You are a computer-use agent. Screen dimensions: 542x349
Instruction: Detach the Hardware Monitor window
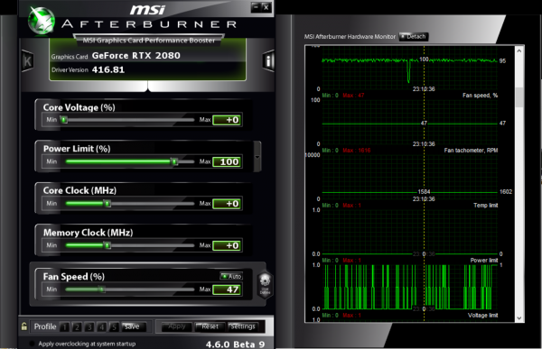414,37
